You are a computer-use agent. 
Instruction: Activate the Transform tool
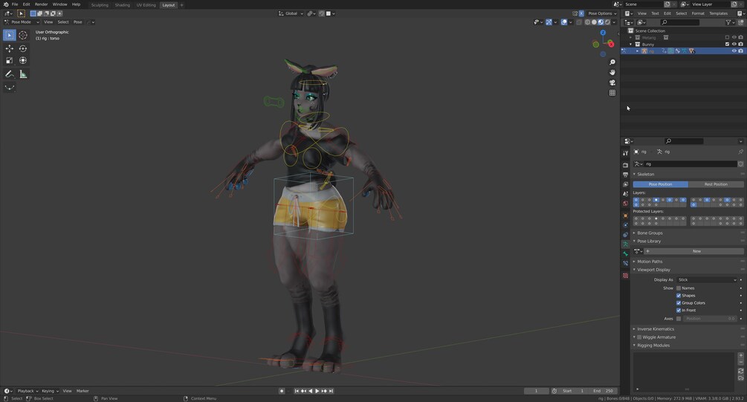click(x=23, y=60)
